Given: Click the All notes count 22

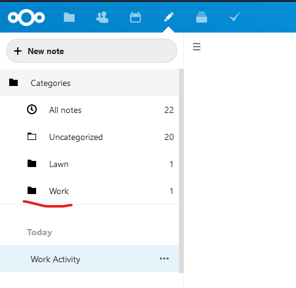Looking at the screenshot, I should pos(169,110).
